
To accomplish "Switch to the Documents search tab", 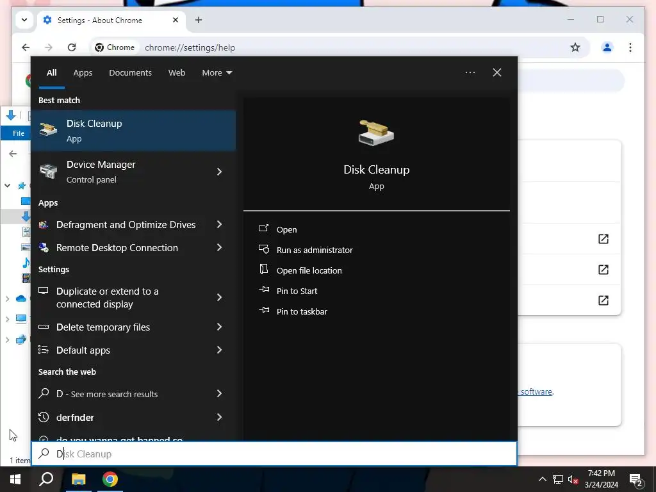I will [x=130, y=72].
